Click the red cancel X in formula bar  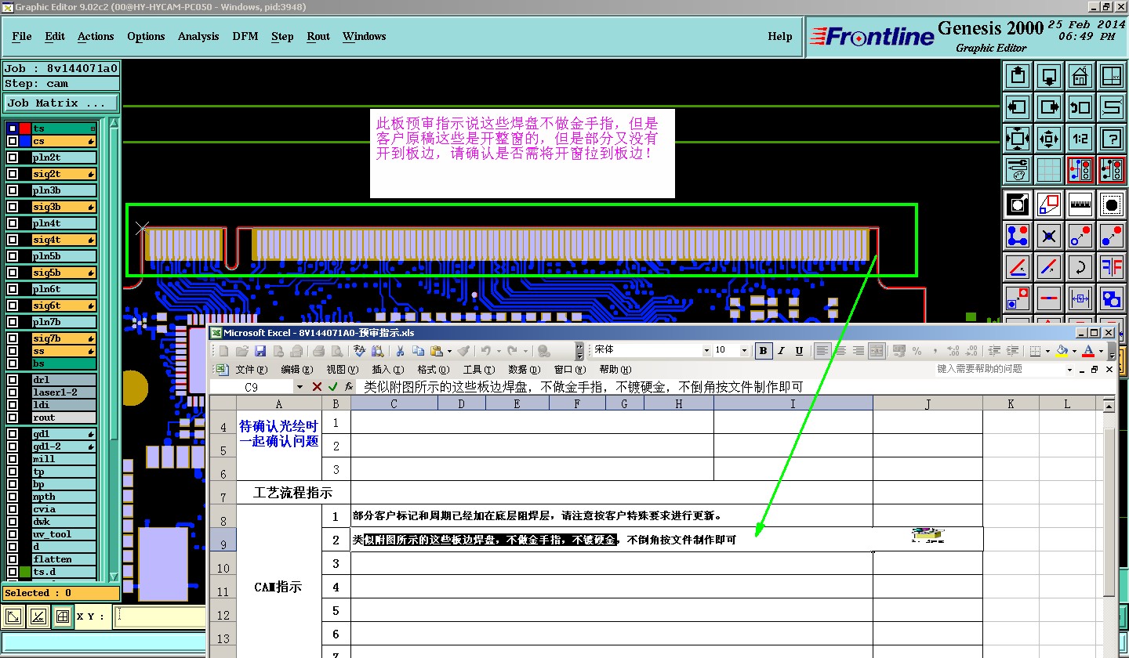click(318, 386)
